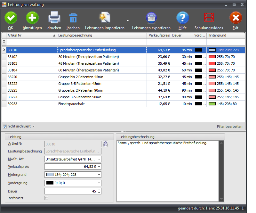The width and height of the screenshot is (256, 213).
Task: Sort by the Vord... column header
Action: [200, 35]
